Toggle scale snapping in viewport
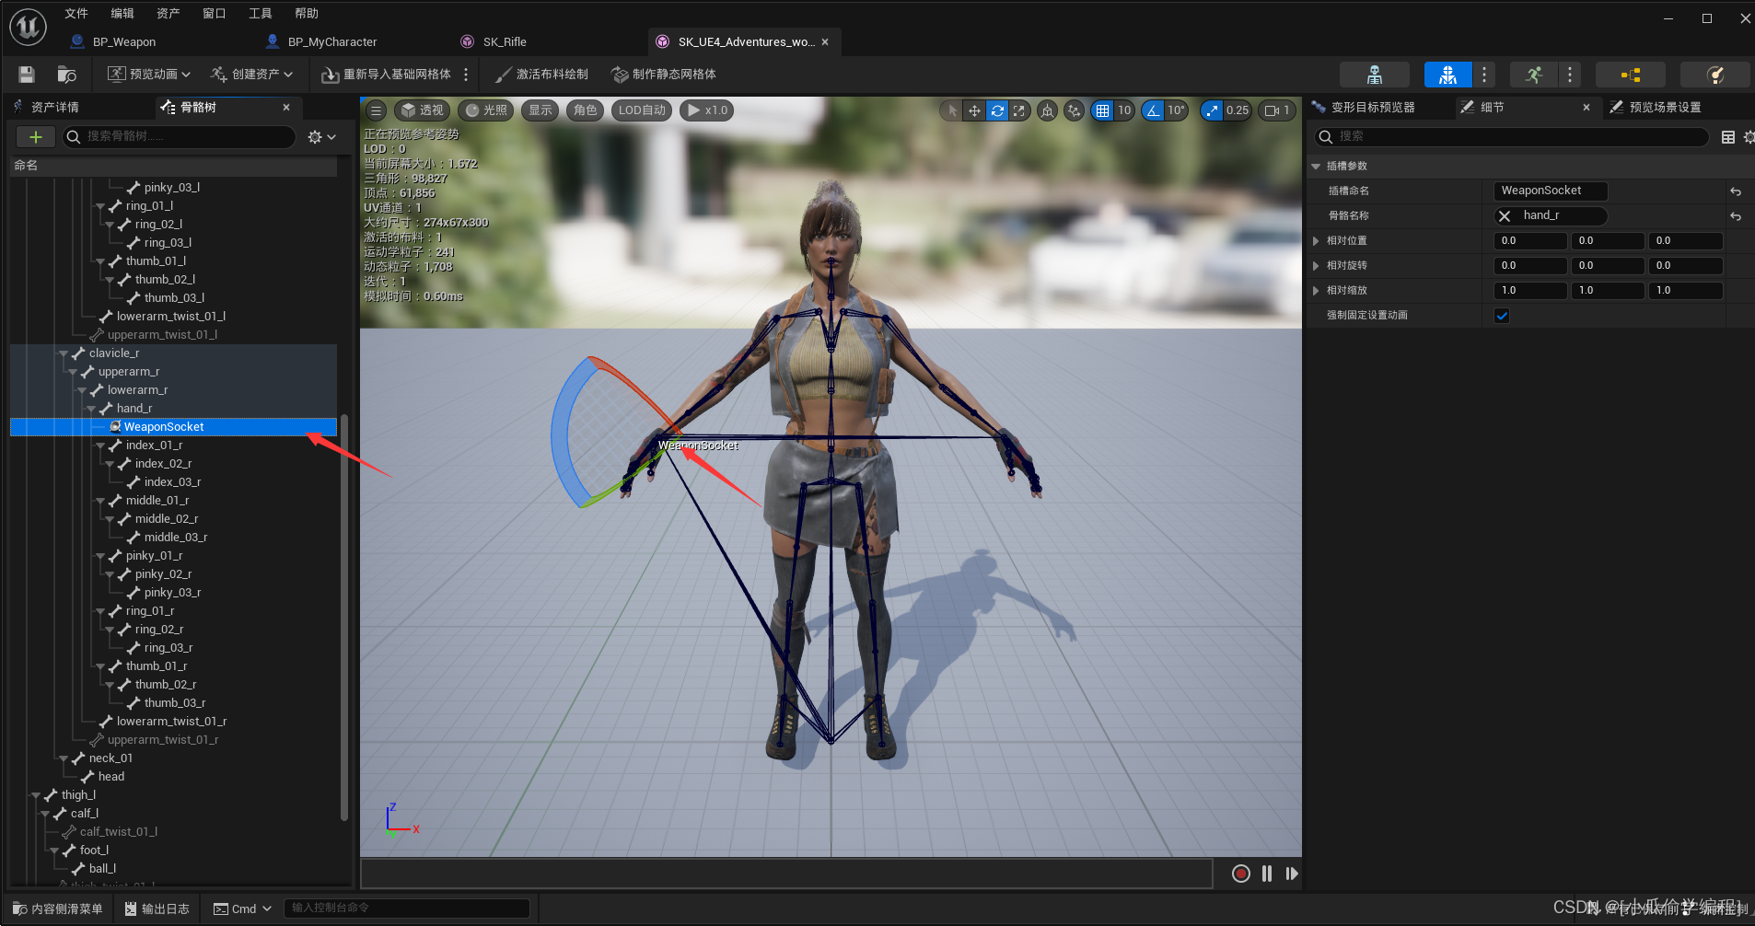The height and width of the screenshot is (926, 1755). [x=1212, y=110]
